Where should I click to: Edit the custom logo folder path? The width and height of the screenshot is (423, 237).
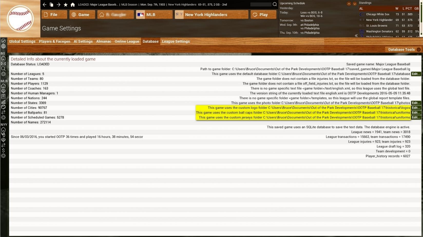[x=416, y=108]
